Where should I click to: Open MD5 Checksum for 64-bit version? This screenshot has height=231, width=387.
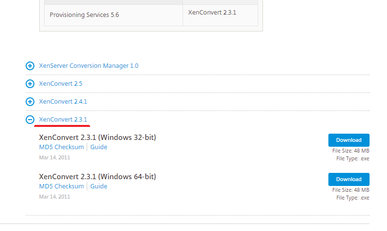tap(62, 186)
